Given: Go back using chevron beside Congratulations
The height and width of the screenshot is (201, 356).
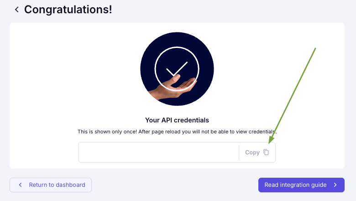Looking at the screenshot, I should point(16,10).
